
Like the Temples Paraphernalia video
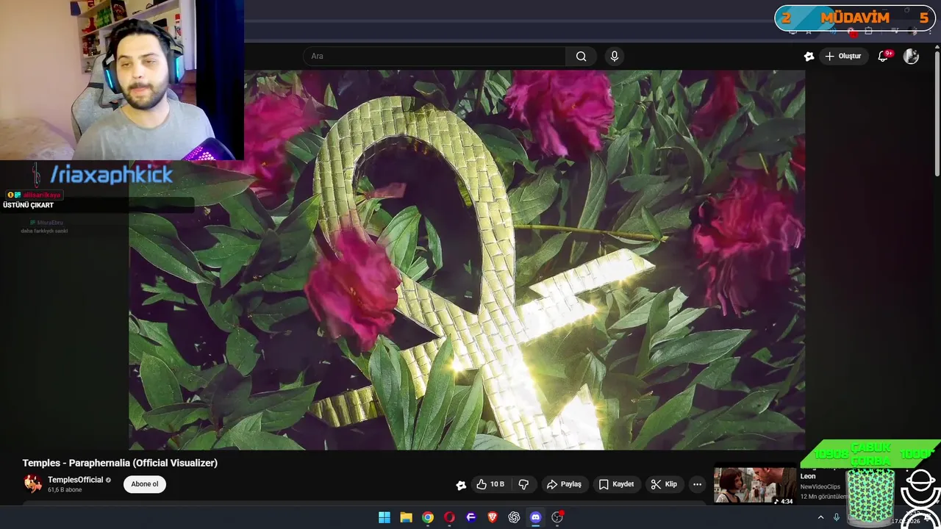[490, 484]
